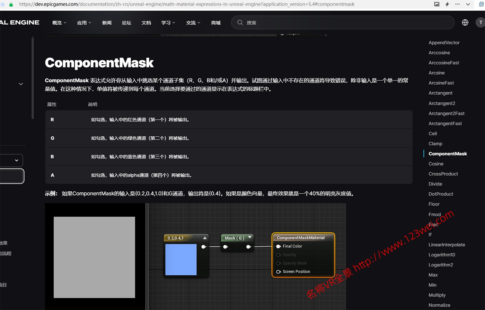Click the search magnifier icon in search bar
The height and width of the screenshot is (310, 485).
coord(240,22)
